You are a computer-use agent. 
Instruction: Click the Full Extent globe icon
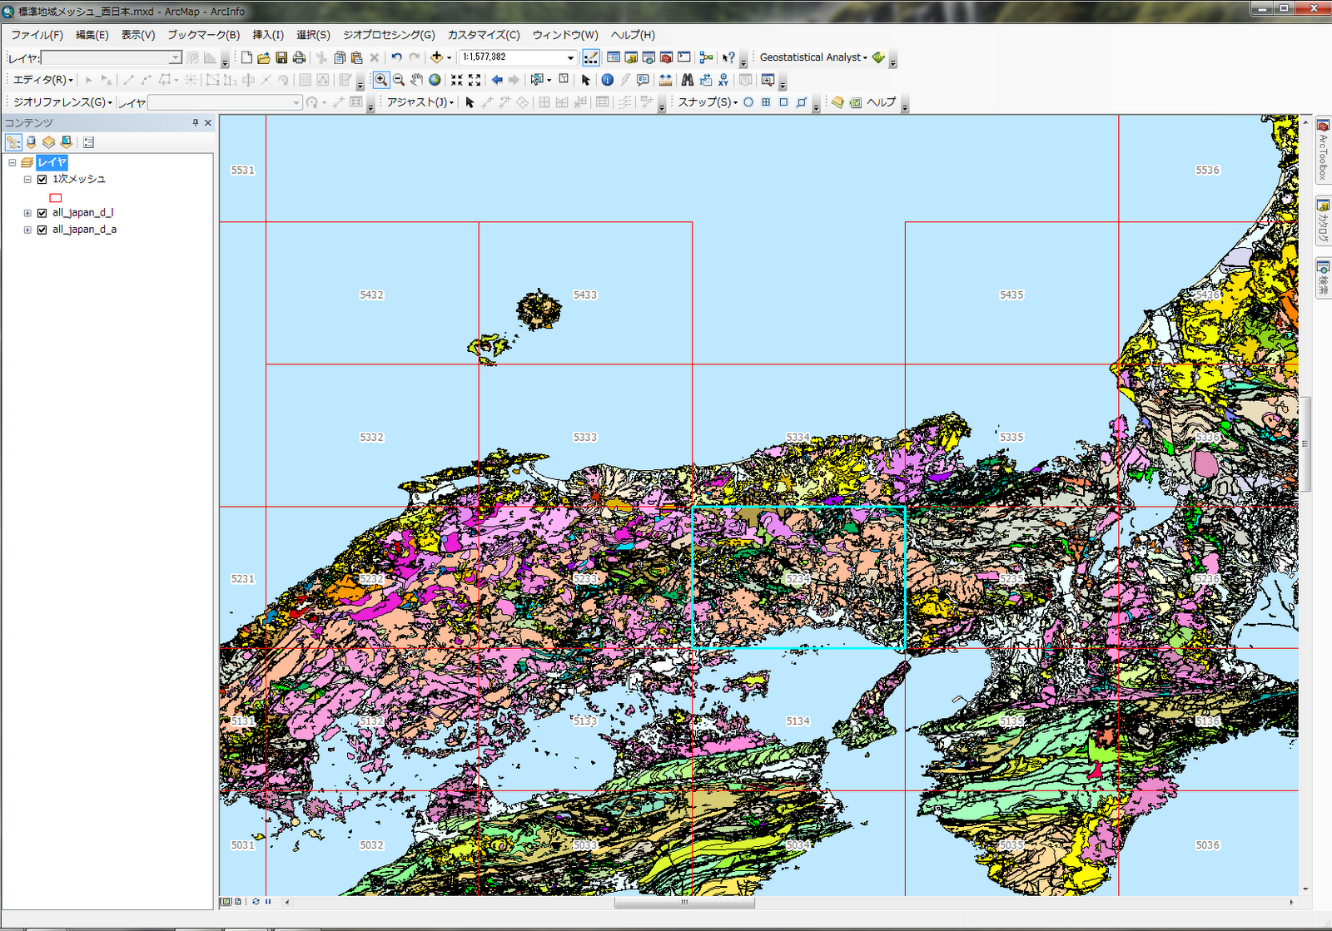435,80
